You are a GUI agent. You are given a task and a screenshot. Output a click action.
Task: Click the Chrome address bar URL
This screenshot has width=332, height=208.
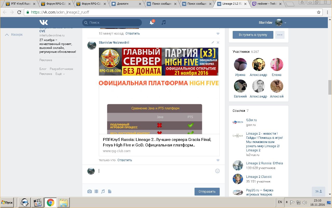[x=60, y=12]
